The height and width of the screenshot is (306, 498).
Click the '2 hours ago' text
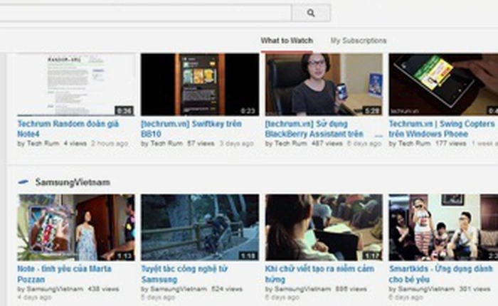[110, 144]
